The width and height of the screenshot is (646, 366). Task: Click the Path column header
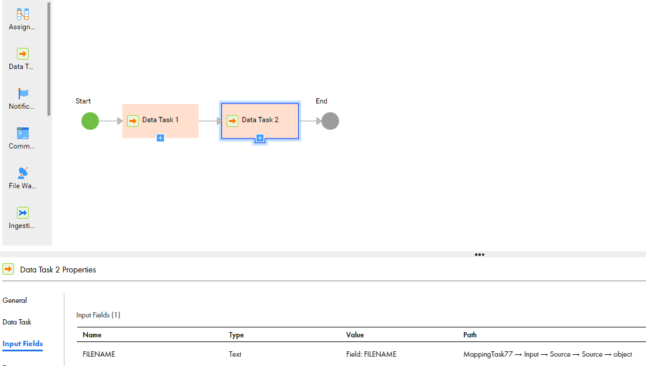click(x=470, y=335)
